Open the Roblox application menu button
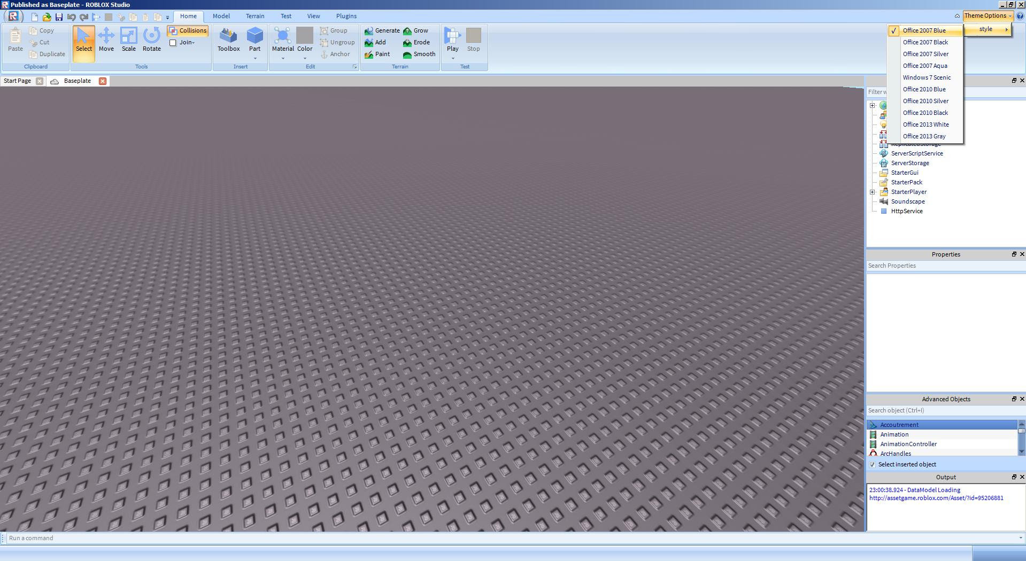Image resolution: width=1026 pixels, height=561 pixels. click(13, 16)
